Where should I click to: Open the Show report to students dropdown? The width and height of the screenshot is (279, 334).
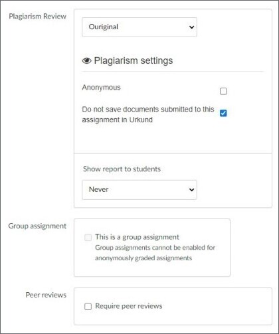click(x=139, y=190)
